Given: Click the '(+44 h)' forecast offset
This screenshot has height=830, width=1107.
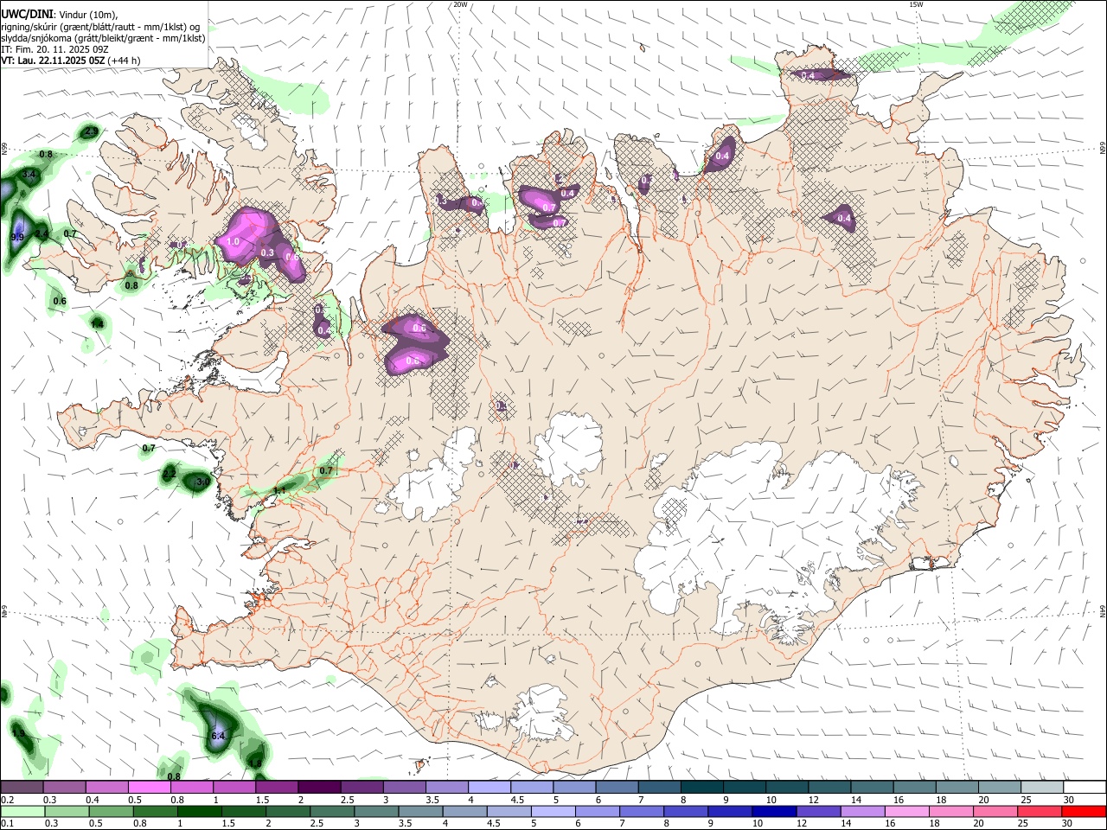Looking at the screenshot, I should pyautogui.click(x=125, y=61).
